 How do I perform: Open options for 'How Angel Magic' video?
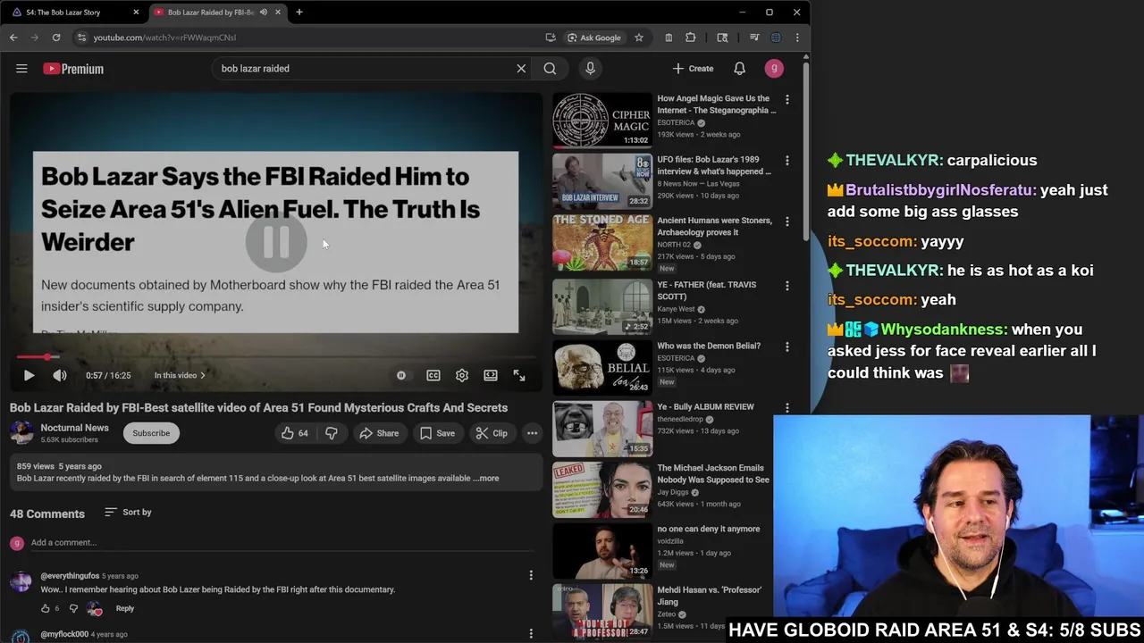(x=786, y=99)
